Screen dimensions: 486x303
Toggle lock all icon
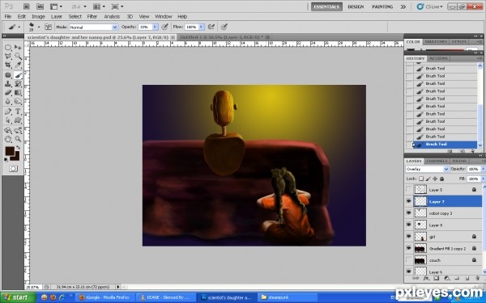(x=442, y=179)
